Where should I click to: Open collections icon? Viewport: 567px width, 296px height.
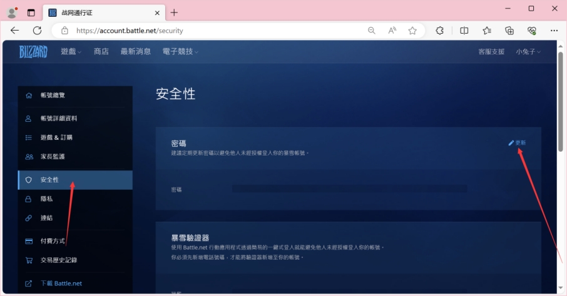(x=509, y=31)
